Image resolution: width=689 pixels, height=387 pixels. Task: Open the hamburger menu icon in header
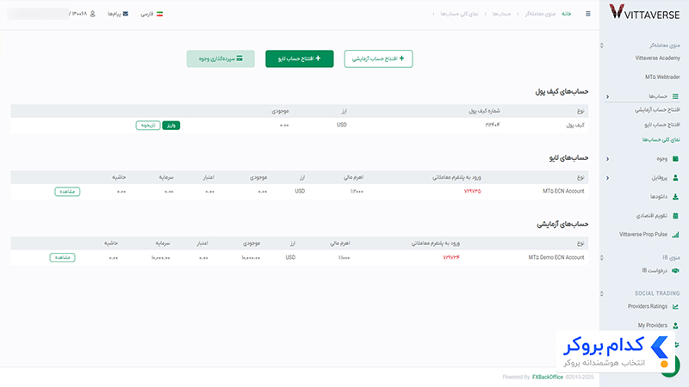pyautogui.click(x=588, y=14)
